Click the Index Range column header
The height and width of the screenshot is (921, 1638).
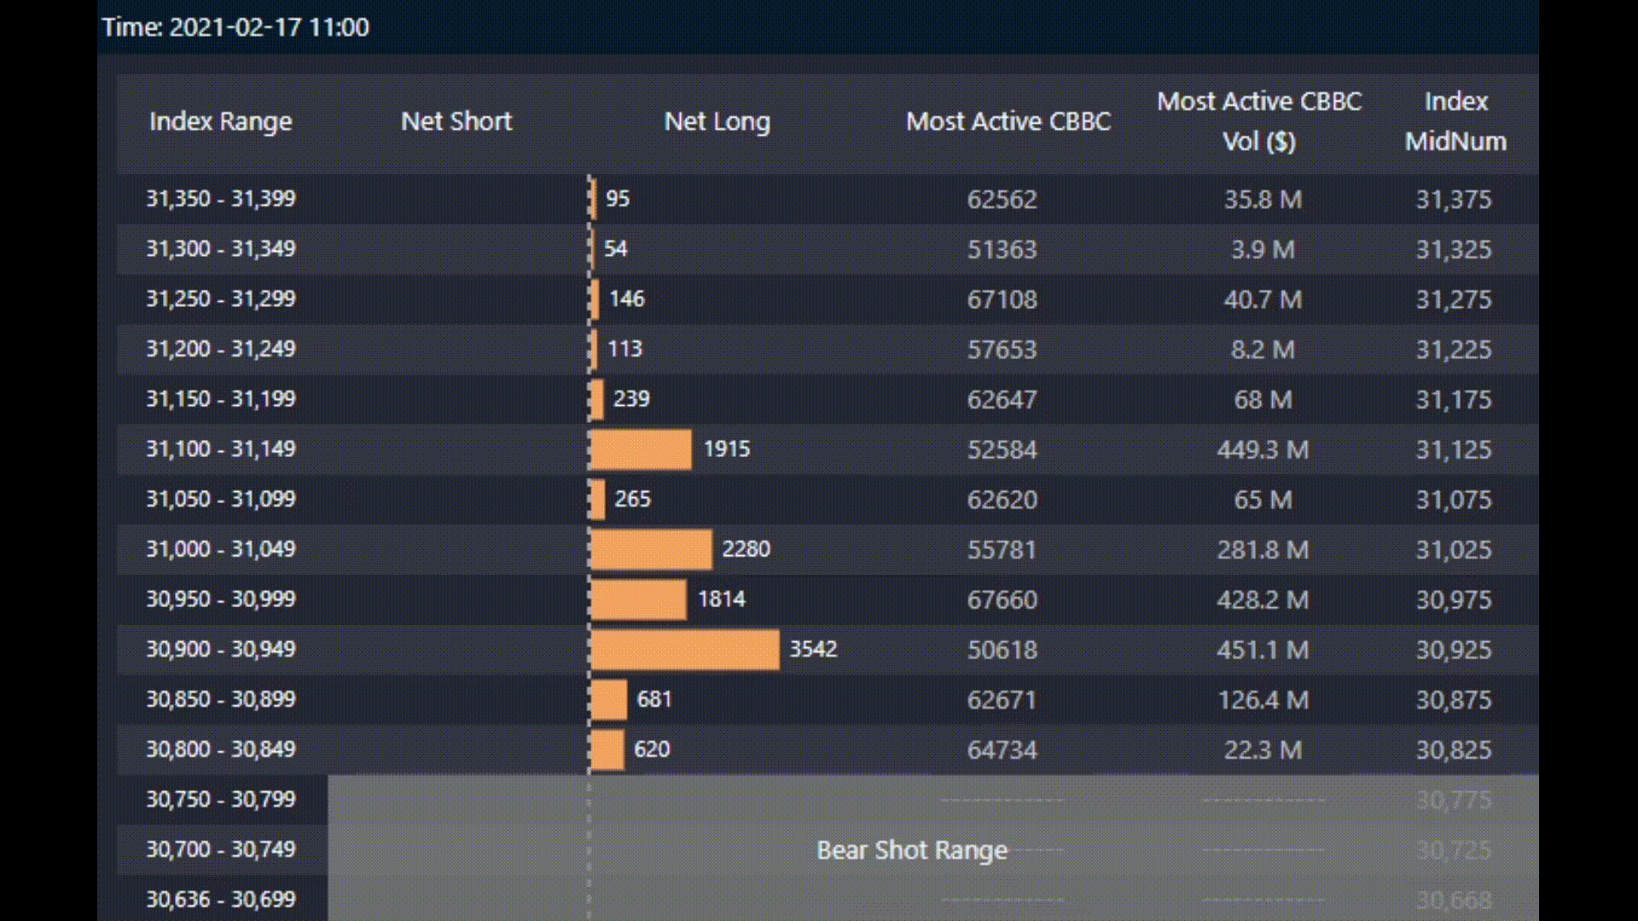point(220,121)
